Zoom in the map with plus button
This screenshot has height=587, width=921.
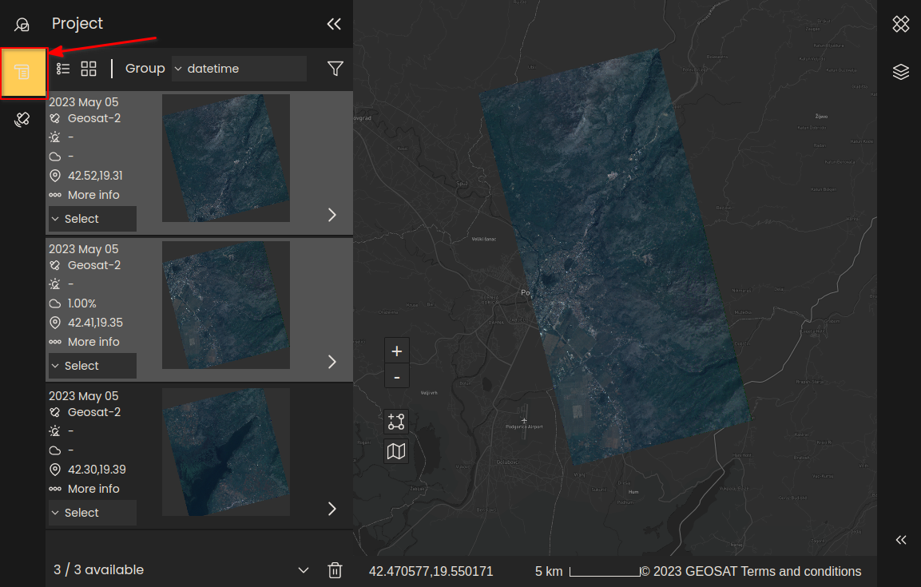(x=396, y=351)
